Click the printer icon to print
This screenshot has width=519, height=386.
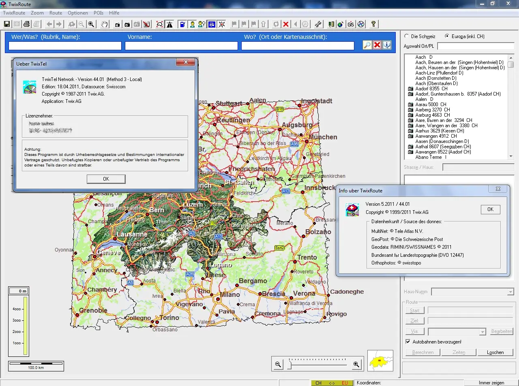click(26, 24)
